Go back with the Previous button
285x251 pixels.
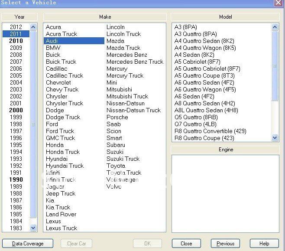click(225, 243)
